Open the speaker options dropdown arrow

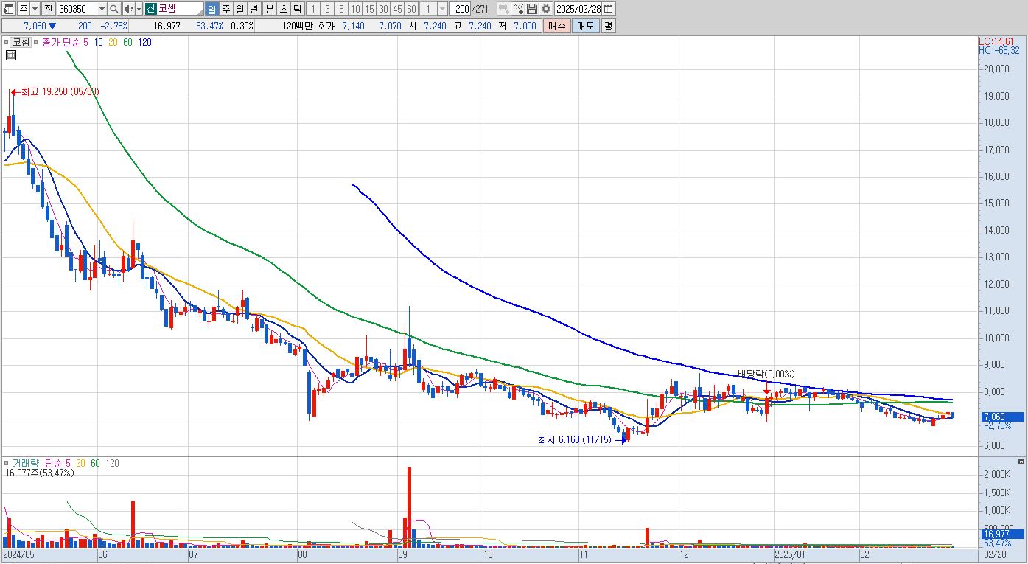(x=138, y=9)
